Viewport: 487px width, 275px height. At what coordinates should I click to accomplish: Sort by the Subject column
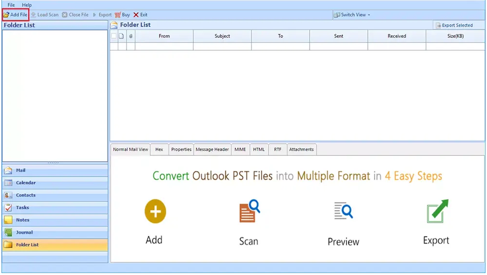point(222,36)
